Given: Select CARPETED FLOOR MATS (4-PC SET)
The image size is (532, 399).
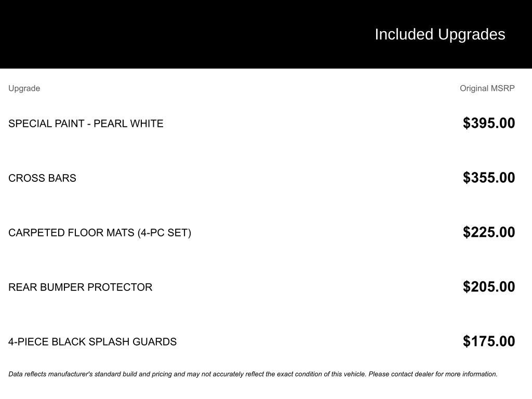Looking at the screenshot, I should coord(100,233).
